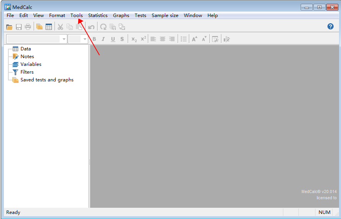Click the Print icon in the toolbar

click(28, 27)
